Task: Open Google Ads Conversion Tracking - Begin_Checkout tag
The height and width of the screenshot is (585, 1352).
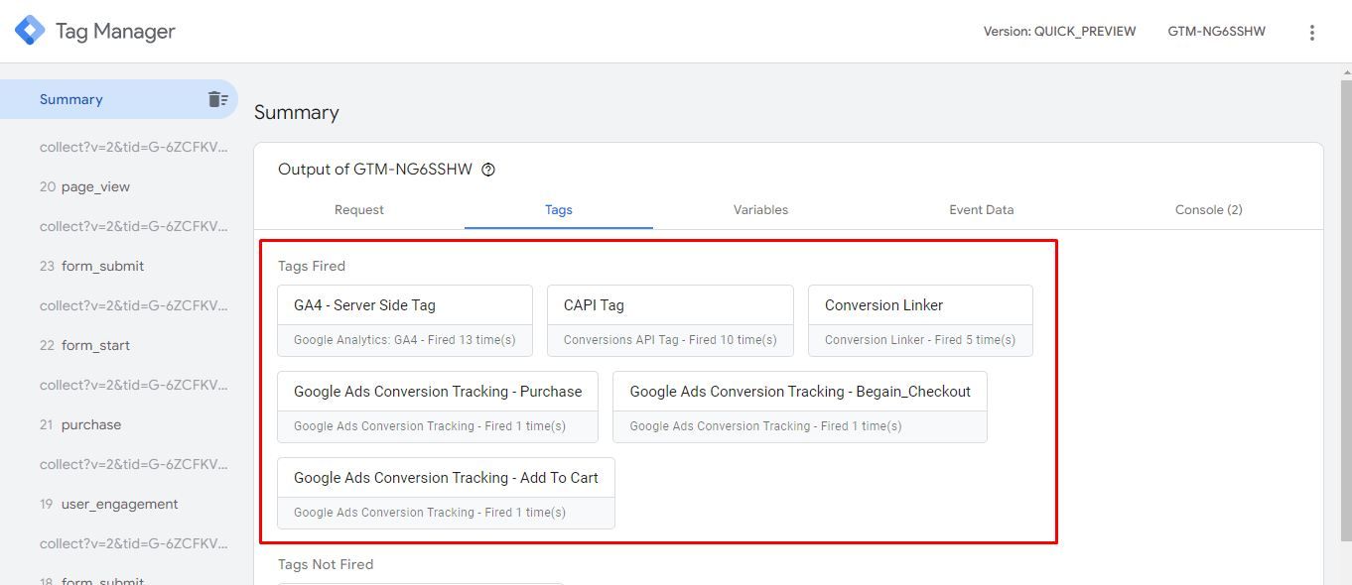Action: pyautogui.click(x=800, y=408)
